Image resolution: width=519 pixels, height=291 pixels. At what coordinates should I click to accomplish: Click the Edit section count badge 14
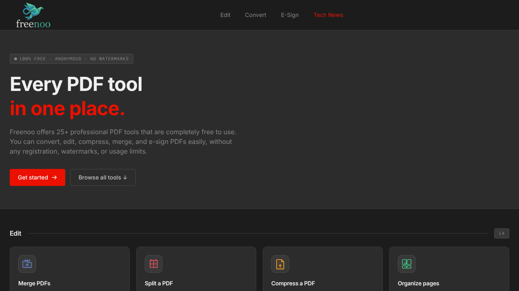502,233
